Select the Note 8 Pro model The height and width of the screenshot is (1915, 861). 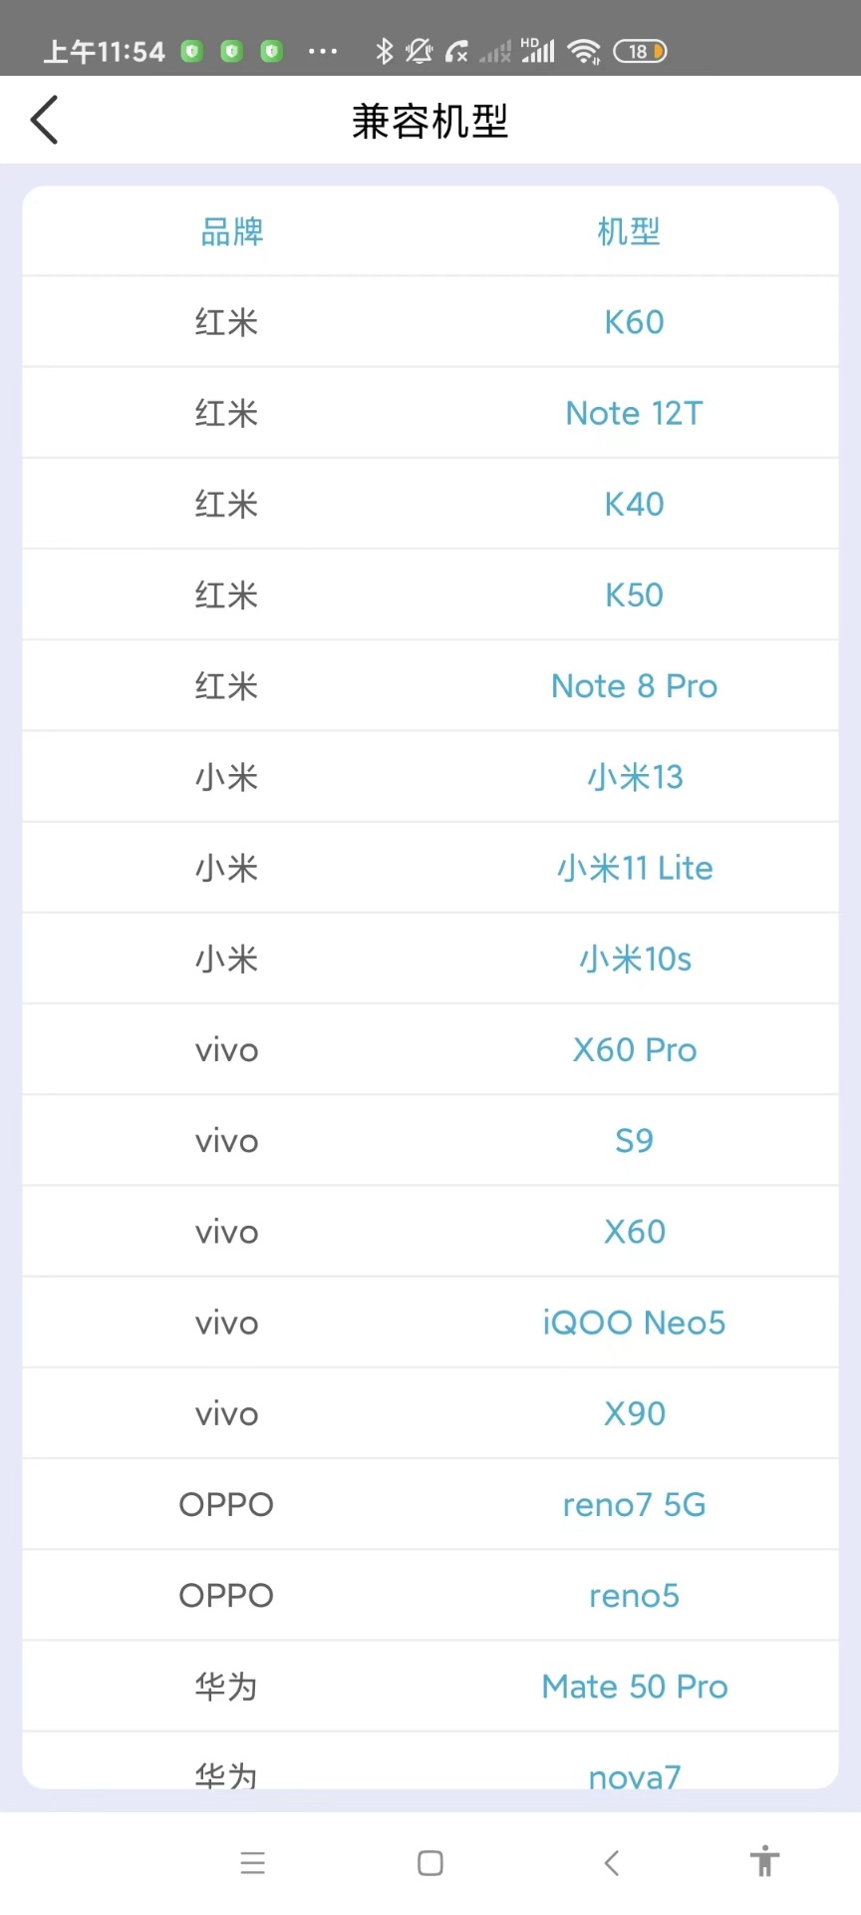634,686
